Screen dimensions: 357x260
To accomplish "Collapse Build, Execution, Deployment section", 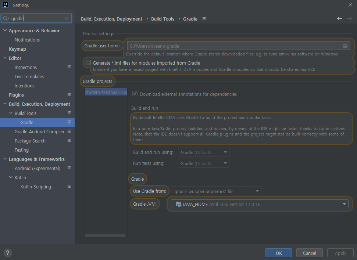I will (x=5, y=104).
